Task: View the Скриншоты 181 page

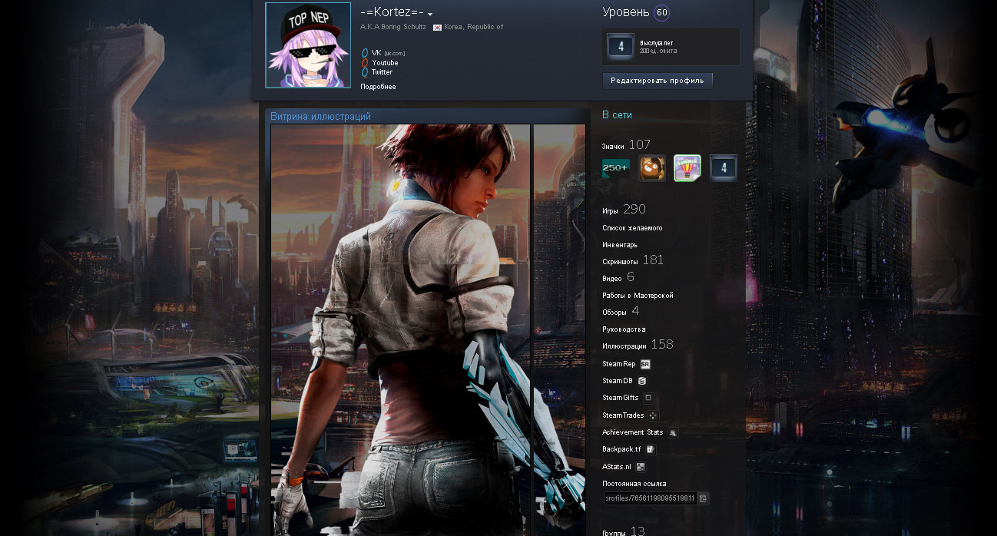Action: pos(633,260)
